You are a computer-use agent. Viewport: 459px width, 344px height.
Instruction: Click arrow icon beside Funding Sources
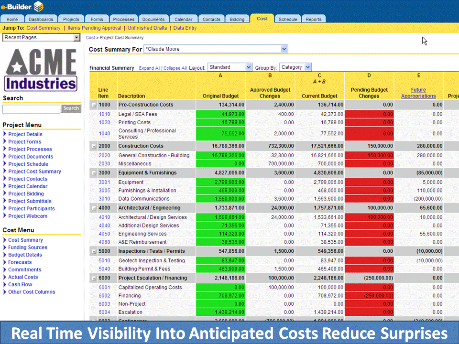click(x=5, y=247)
